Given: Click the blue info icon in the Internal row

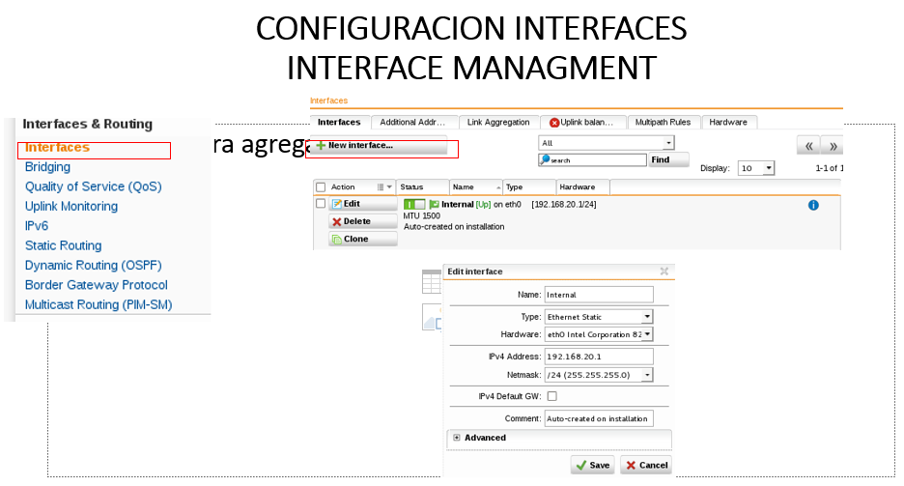Looking at the screenshot, I should [x=812, y=205].
